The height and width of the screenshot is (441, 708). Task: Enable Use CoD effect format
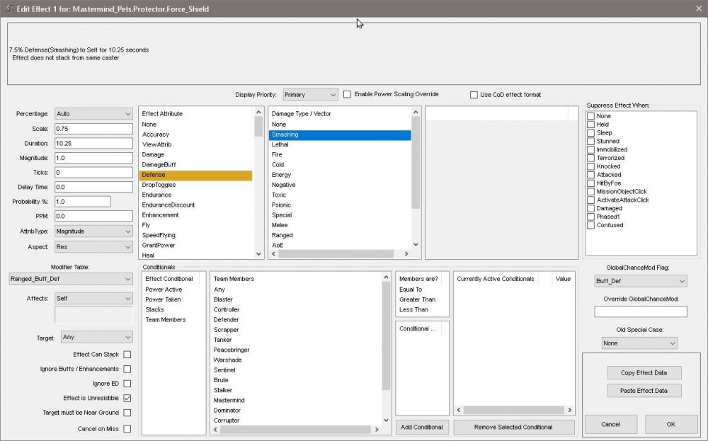[474, 95]
